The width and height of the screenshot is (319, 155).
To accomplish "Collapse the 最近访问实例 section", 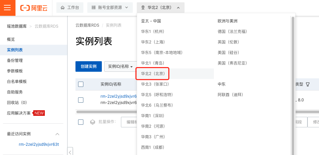I will (x=57, y=134).
